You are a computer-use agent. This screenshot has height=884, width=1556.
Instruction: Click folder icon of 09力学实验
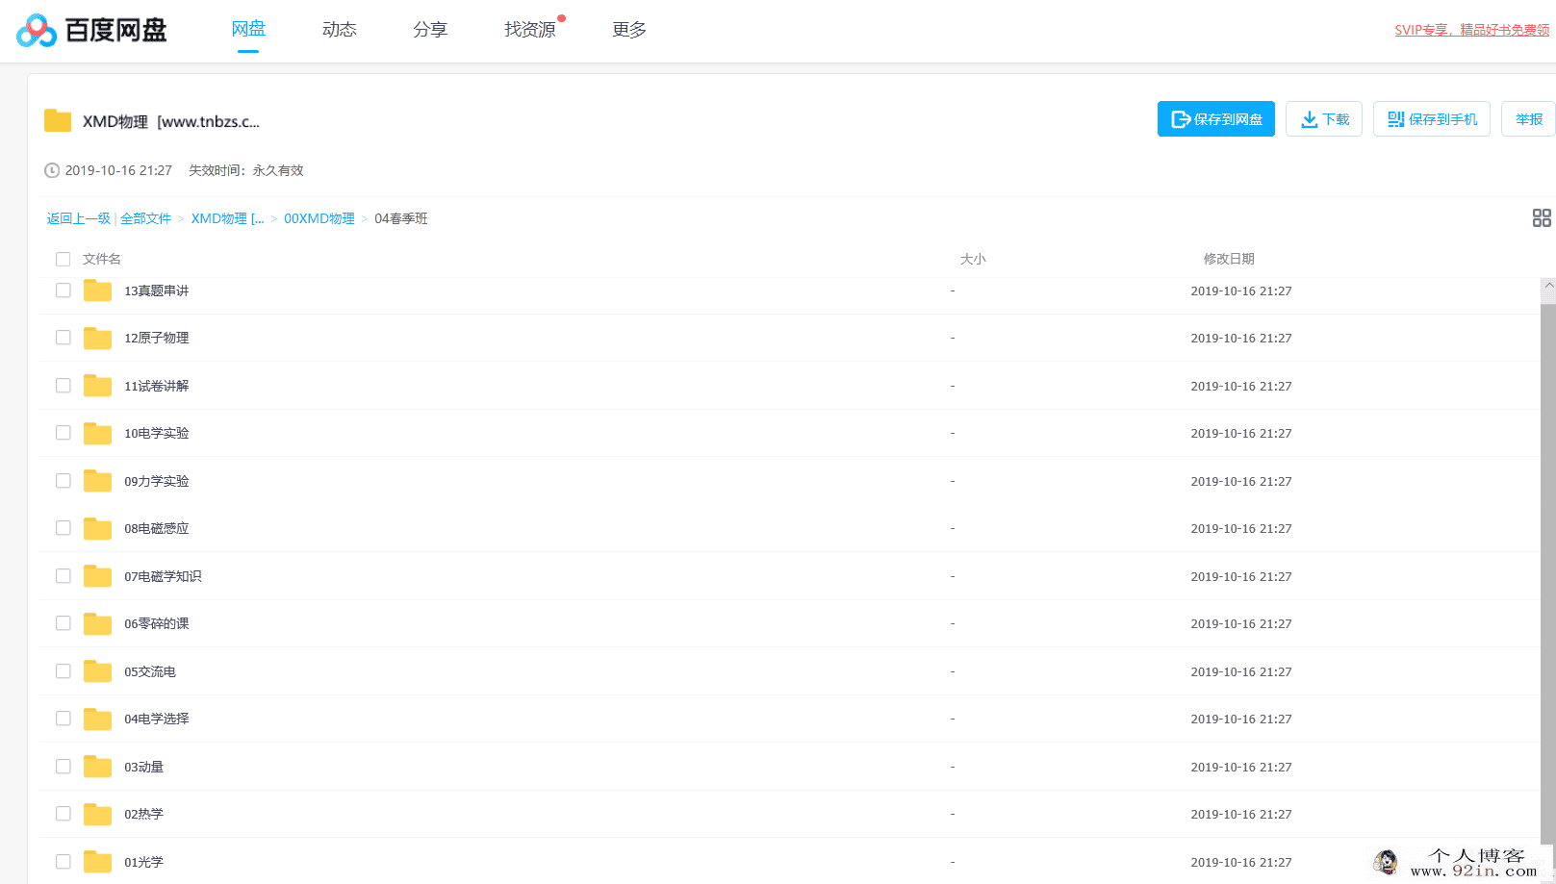pos(97,481)
